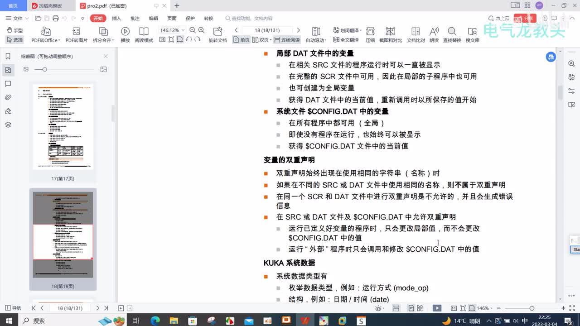
Task: Convert PDF to images (PDF转图片)
Action: click(x=76, y=35)
